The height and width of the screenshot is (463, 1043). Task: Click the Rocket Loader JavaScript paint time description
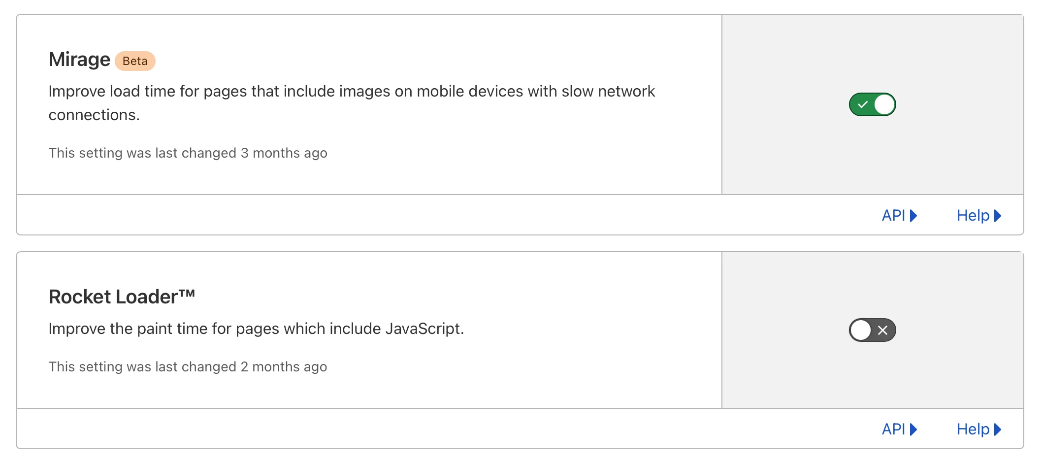(x=256, y=329)
